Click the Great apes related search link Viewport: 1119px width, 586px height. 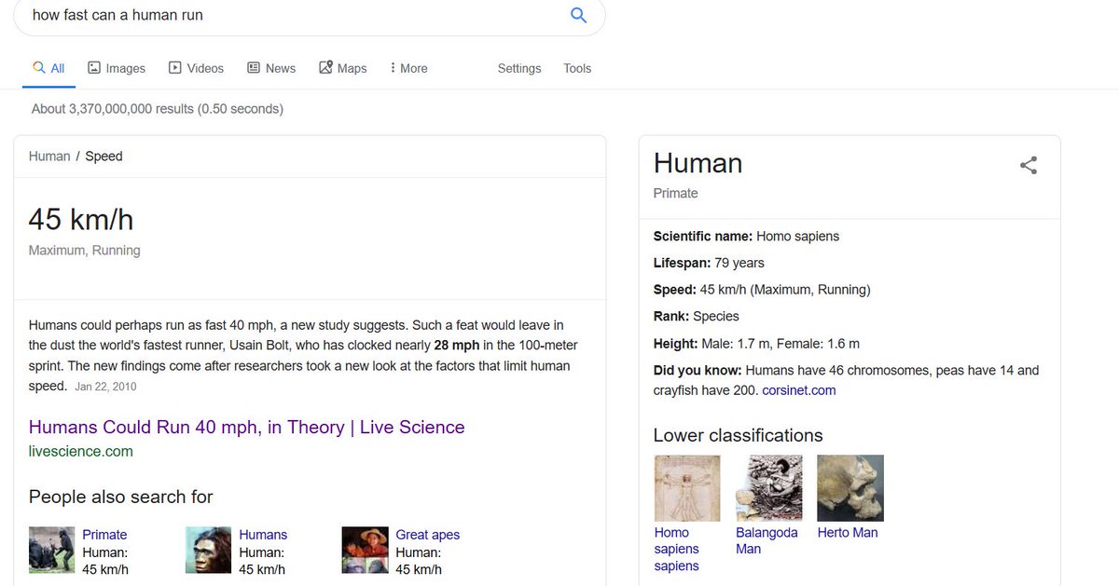click(427, 535)
